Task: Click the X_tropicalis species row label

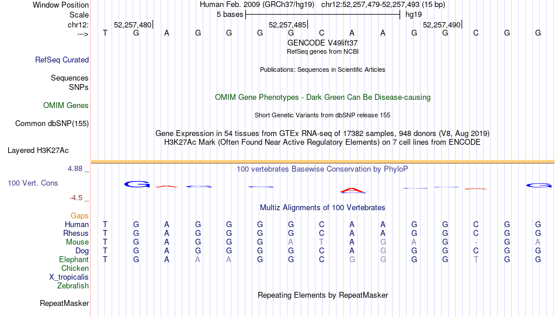Action: point(69,277)
